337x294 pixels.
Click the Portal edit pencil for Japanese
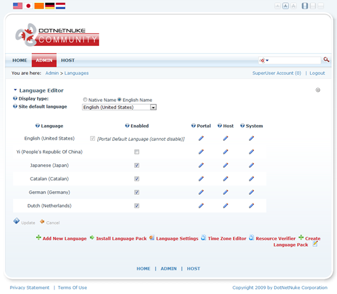pos(201,165)
